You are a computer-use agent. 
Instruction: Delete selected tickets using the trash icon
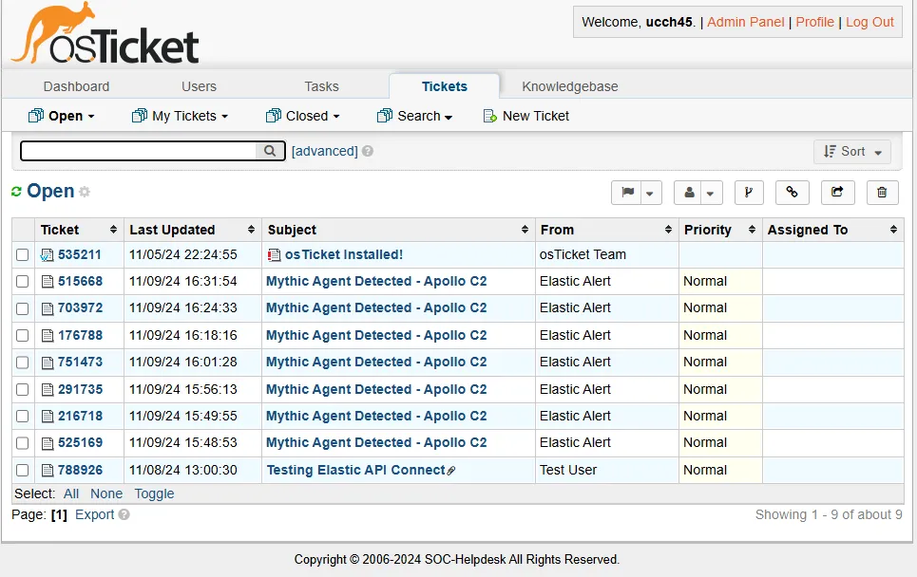click(882, 193)
